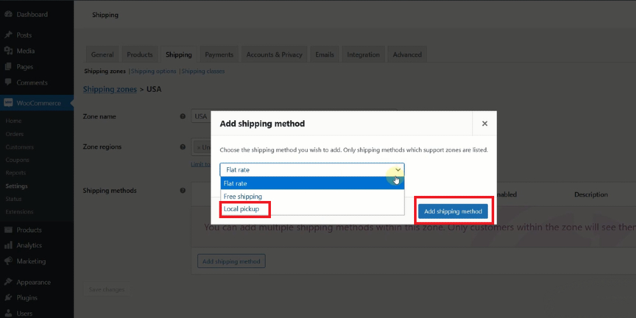Image resolution: width=636 pixels, height=318 pixels.
Task: Switch to the Payments tab
Action: [x=219, y=54]
